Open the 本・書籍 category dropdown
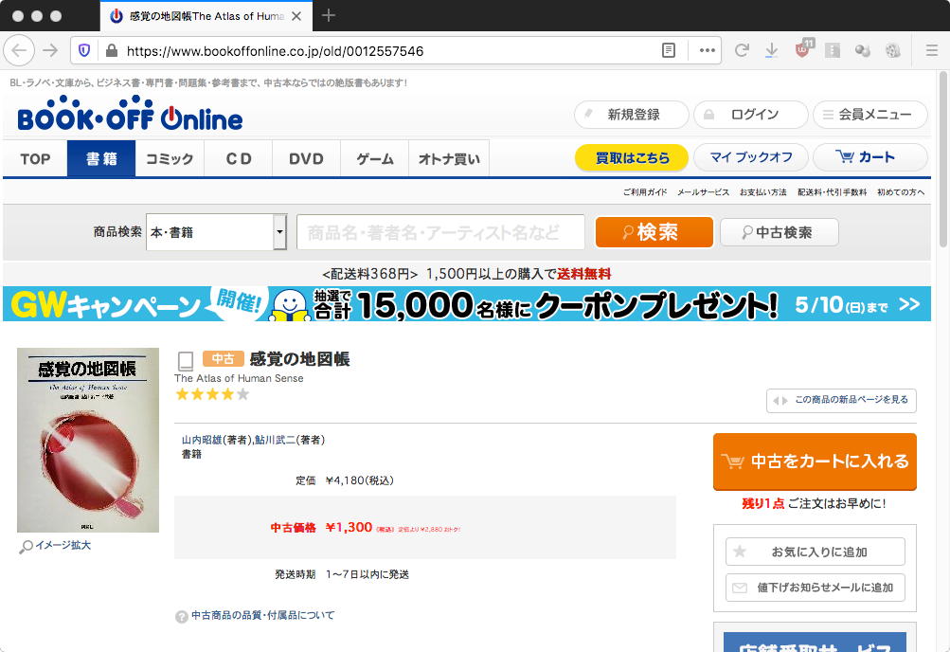The image size is (950, 652). [x=216, y=232]
